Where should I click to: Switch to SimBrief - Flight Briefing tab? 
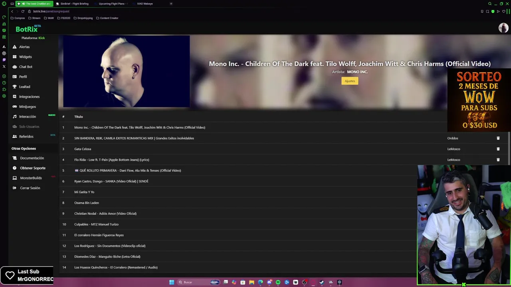72,4
